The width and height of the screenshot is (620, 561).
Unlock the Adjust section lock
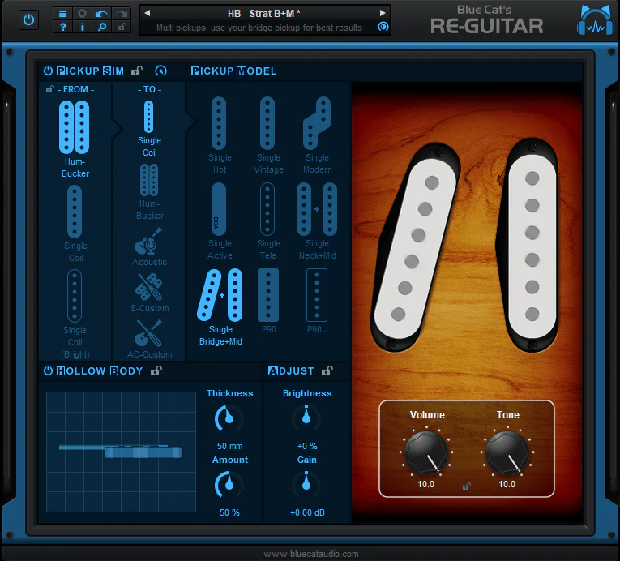(x=327, y=370)
